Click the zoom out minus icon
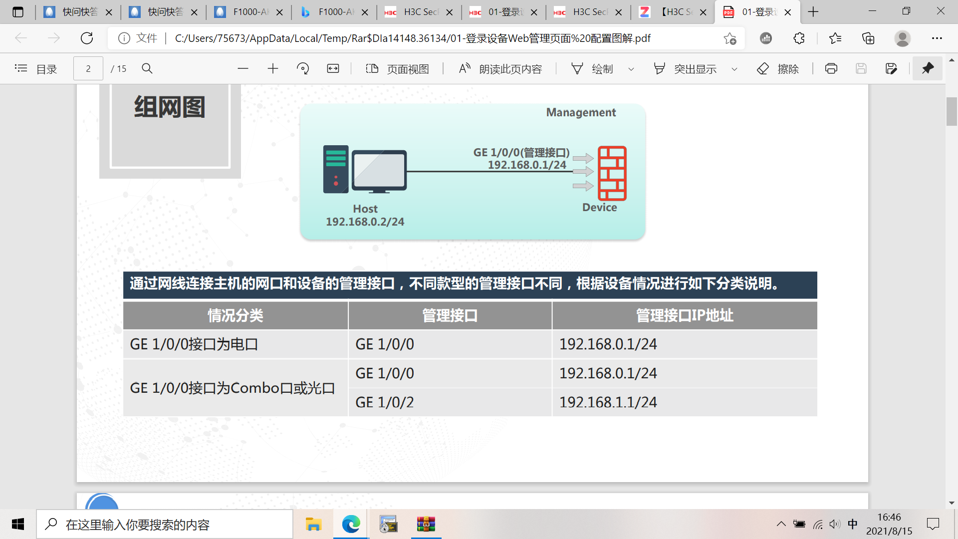This screenshot has height=539, width=958. pyautogui.click(x=243, y=69)
